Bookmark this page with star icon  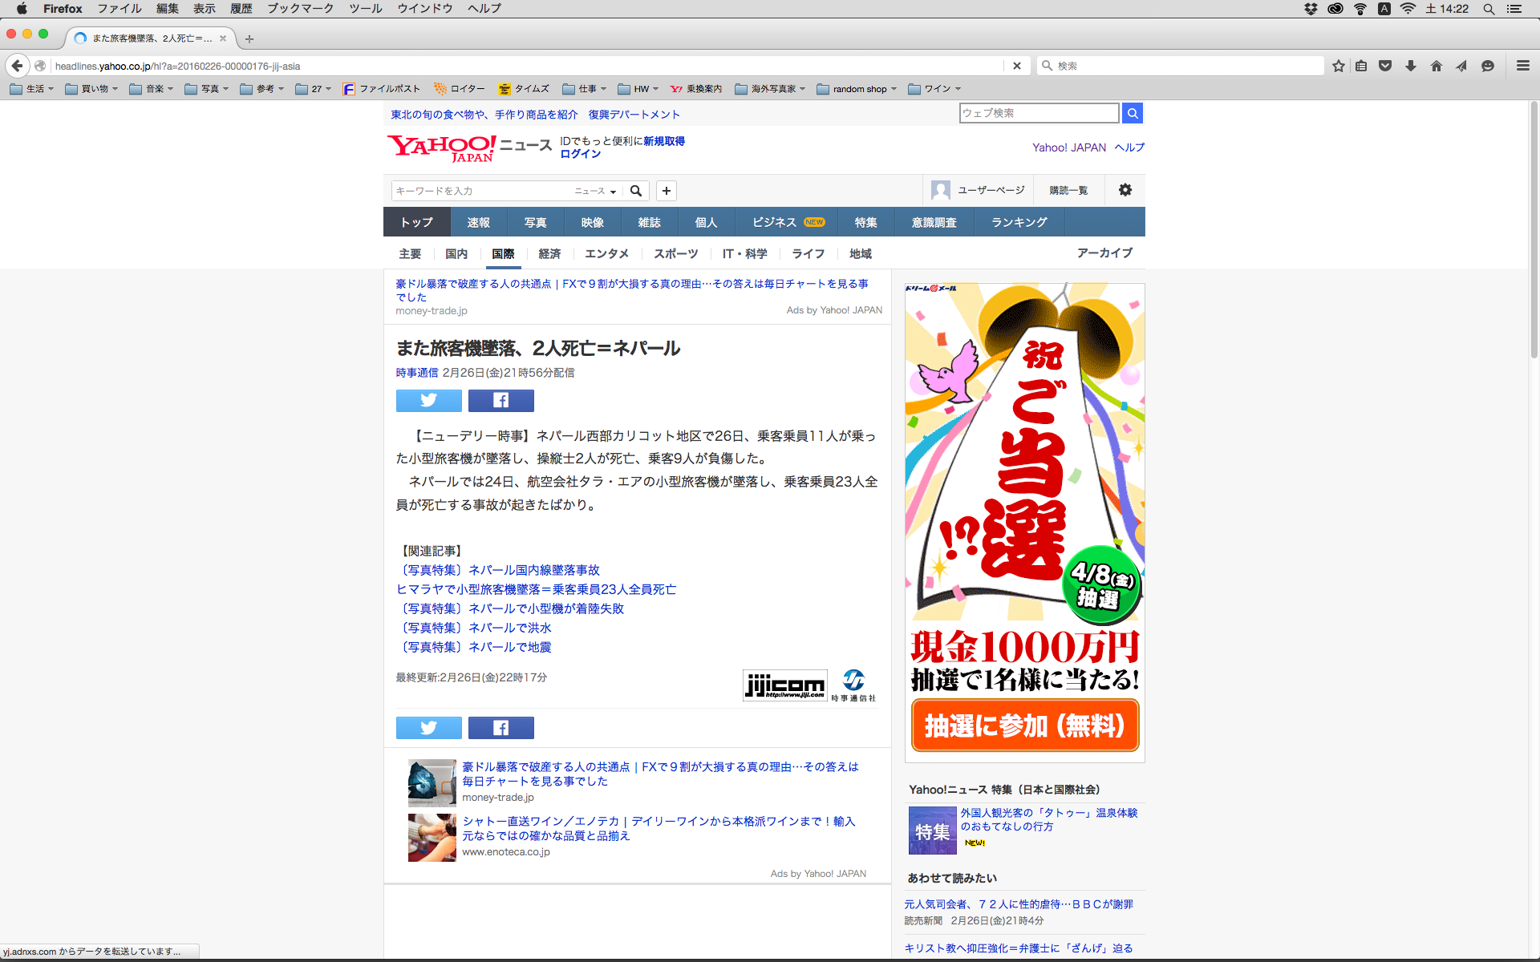(x=1338, y=66)
